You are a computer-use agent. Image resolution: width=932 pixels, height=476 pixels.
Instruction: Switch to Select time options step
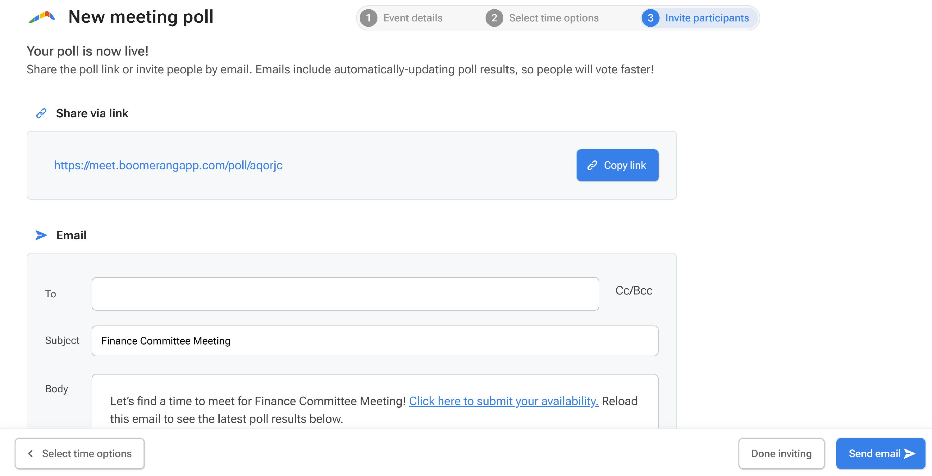coord(554,18)
